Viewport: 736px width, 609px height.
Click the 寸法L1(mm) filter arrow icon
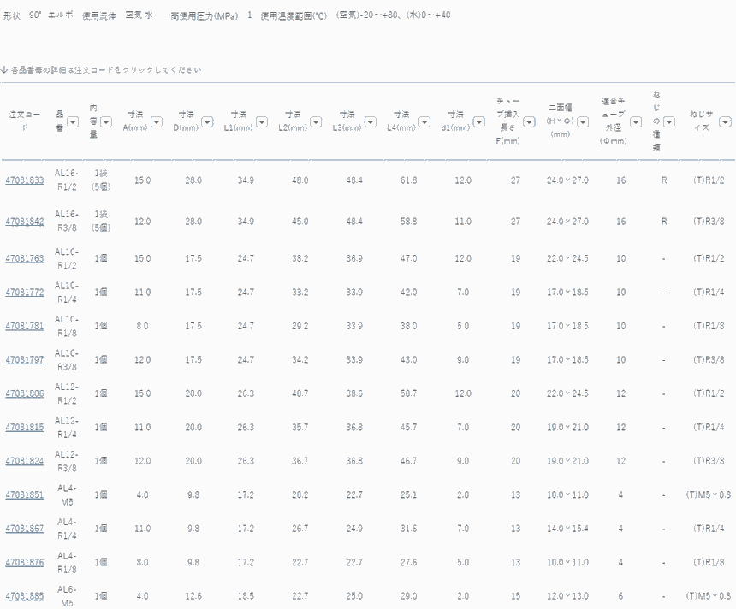[263, 121]
